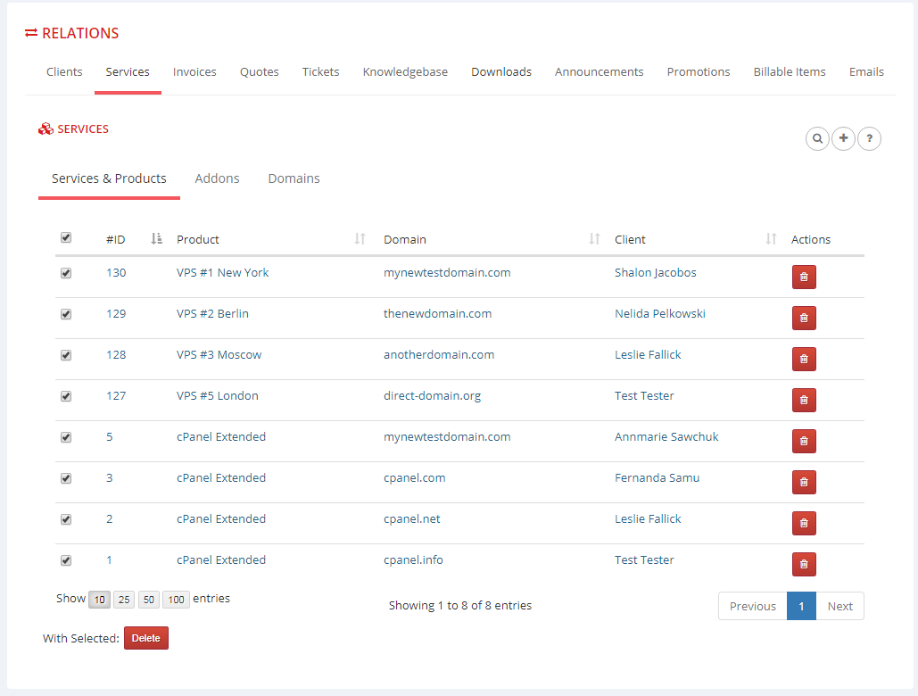Sort the Product column using its arrows
Screen dimensions: 918x696
tap(360, 239)
